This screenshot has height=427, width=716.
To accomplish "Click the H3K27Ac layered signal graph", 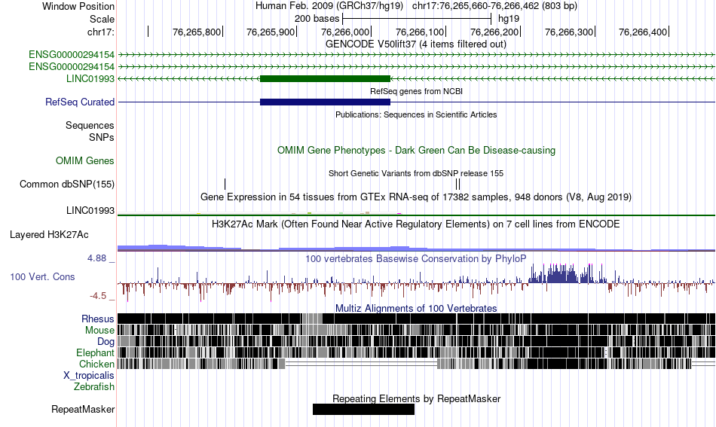I will pos(416,248).
